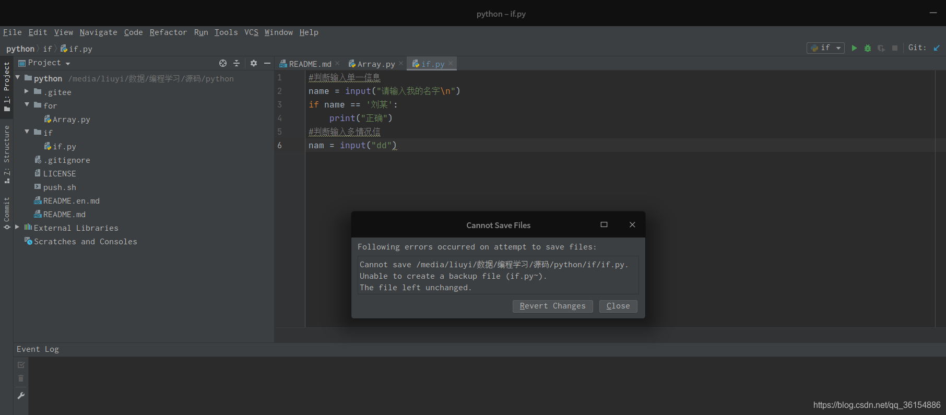Click 'python' breadcrumb in navigation bar

coord(20,49)
